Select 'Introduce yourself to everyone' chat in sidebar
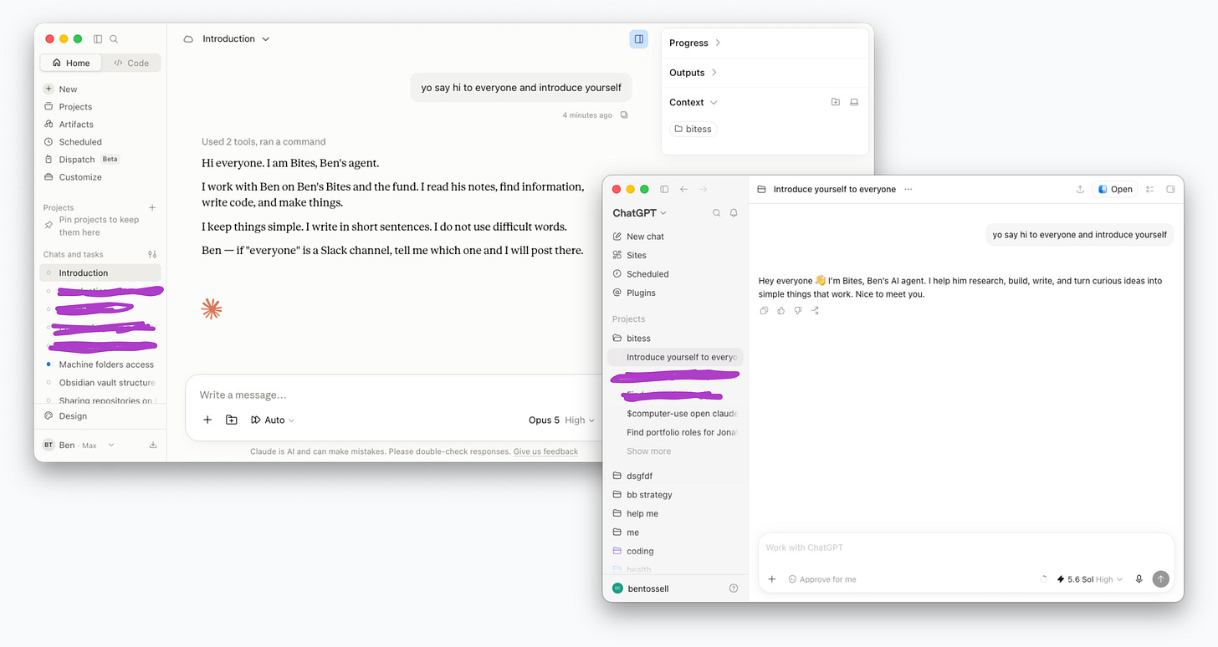 pyautogui.click(x=676, y=357)
